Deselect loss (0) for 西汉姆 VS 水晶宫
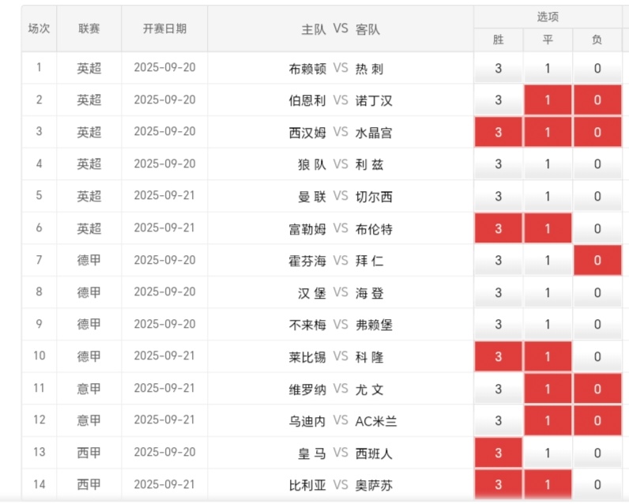629x504 pixels. coord(597,132)
